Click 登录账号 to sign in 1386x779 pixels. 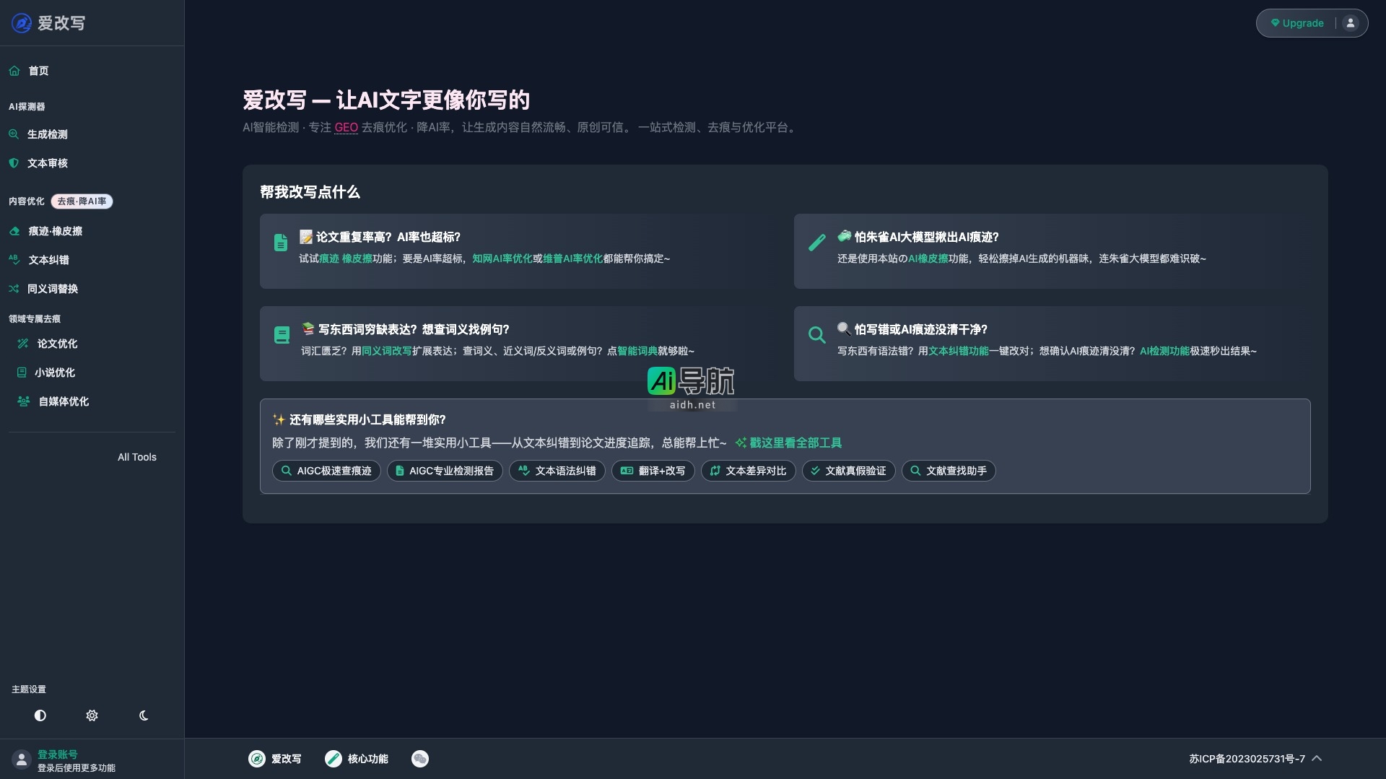pyautogui.click(x=58, y=754)
